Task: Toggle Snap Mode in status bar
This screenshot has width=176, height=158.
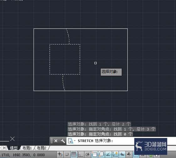Action: [67, 155]
